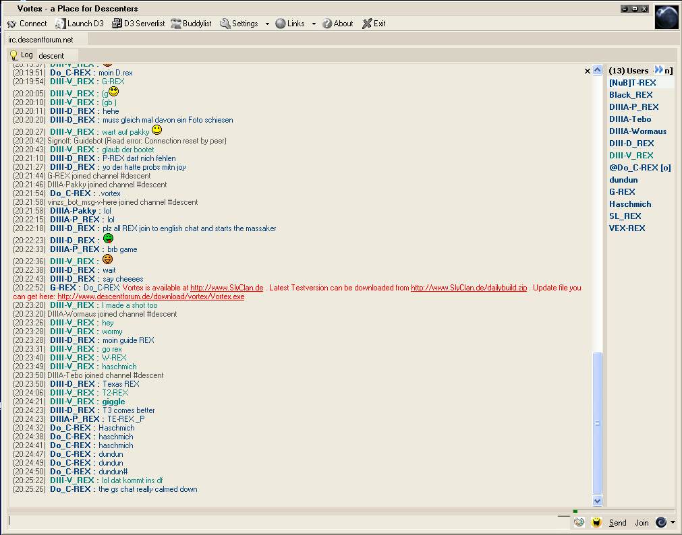Open the SlyClan dailybuild.zip link
Screen dimensions: 682x535
469,288
